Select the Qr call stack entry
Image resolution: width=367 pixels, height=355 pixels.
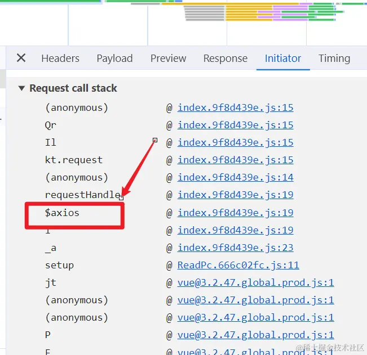click(51, 125)
